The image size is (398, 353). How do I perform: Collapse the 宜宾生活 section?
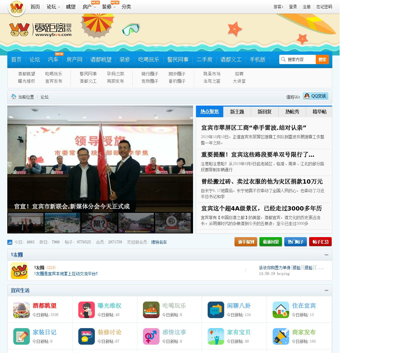[326, 290]
